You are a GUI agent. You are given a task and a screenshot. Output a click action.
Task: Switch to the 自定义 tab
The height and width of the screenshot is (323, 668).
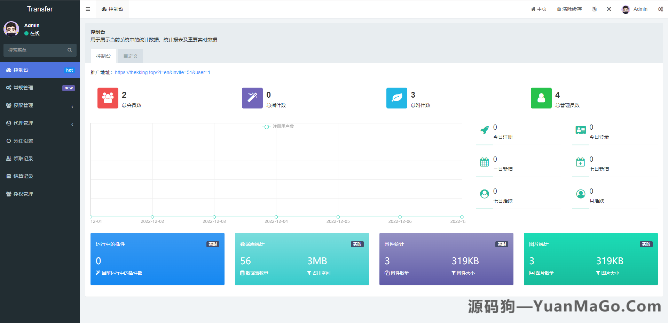(130, 56)
